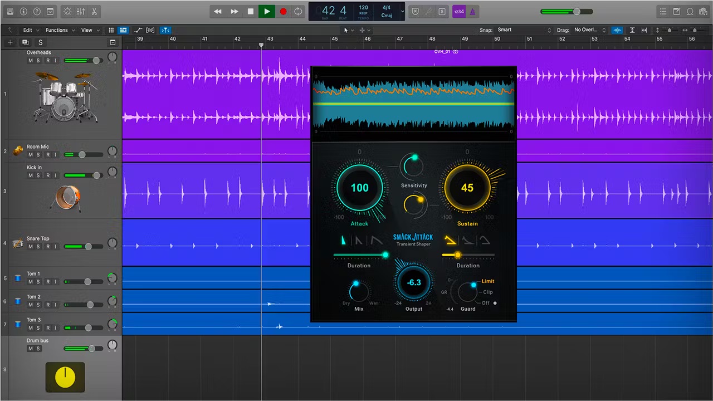Mute the Drum bus track

click(31, 349)
